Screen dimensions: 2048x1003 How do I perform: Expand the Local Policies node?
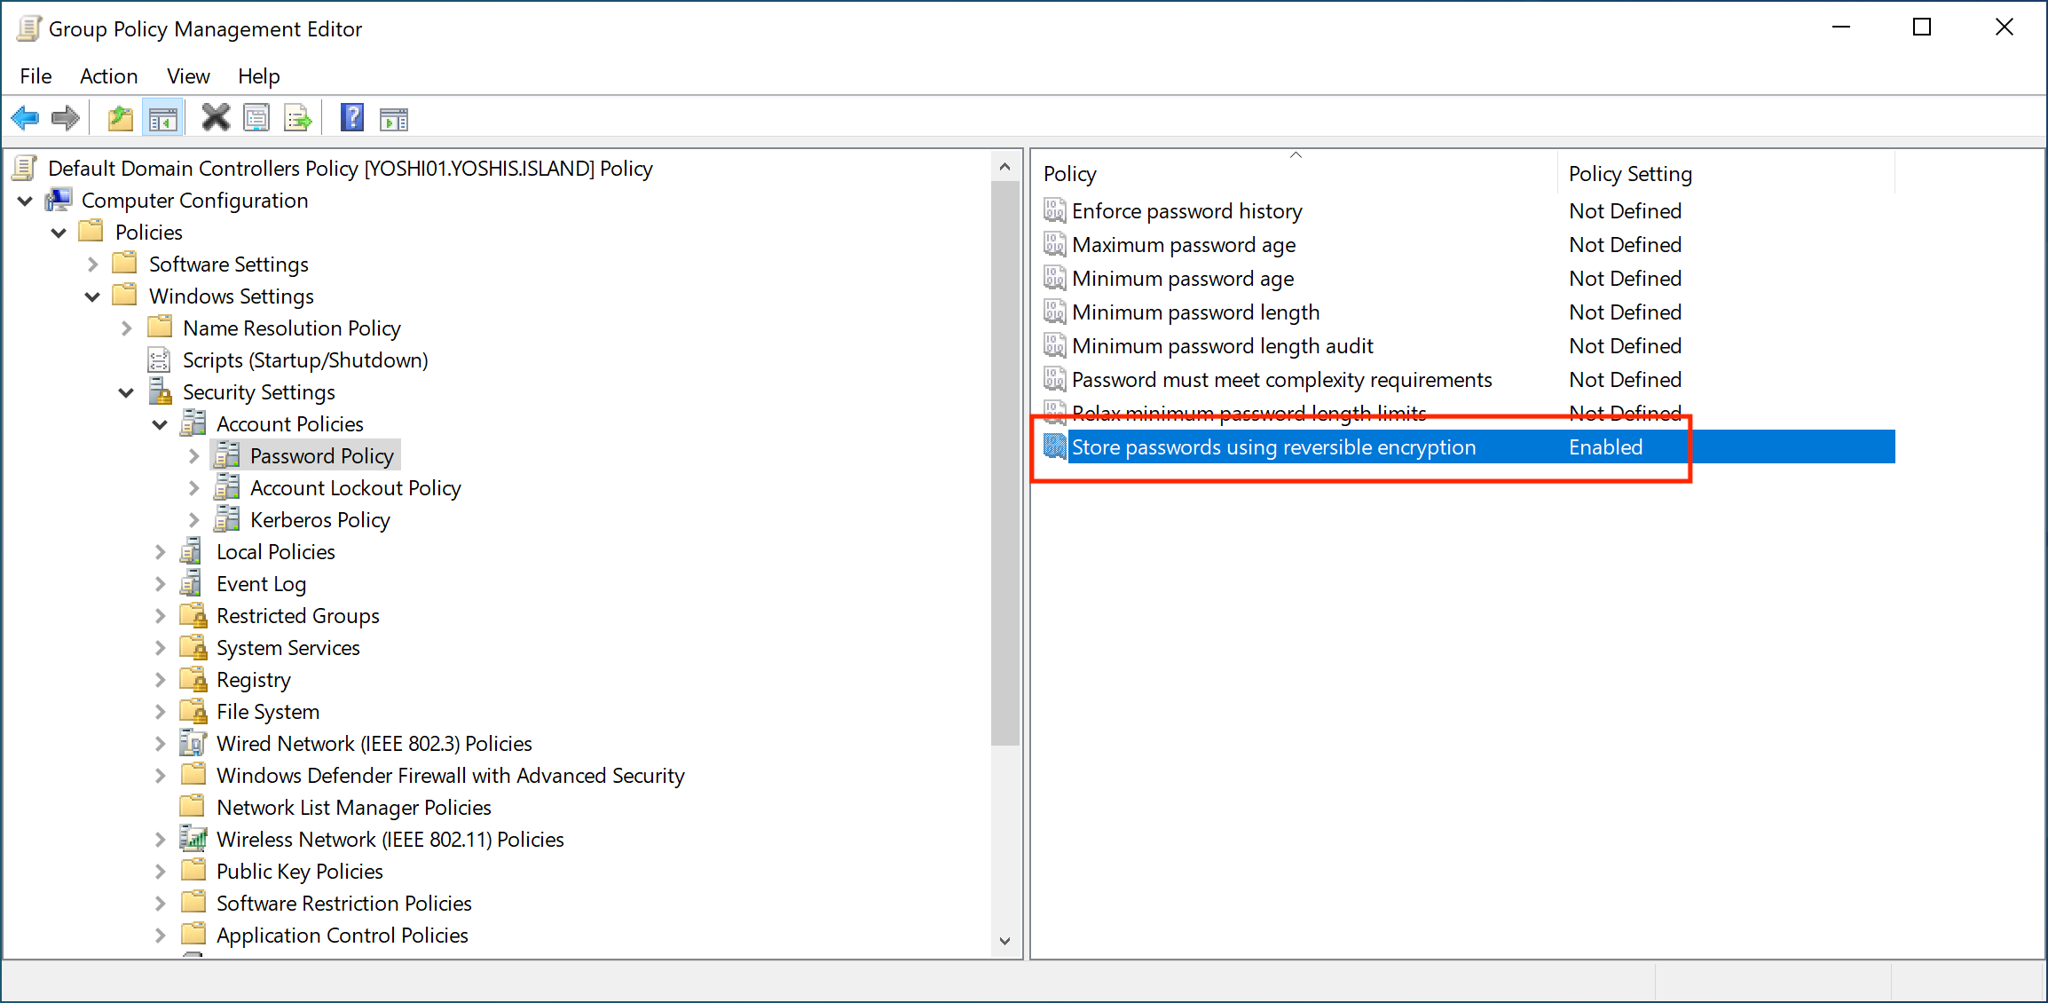click(x=161, y=552)
